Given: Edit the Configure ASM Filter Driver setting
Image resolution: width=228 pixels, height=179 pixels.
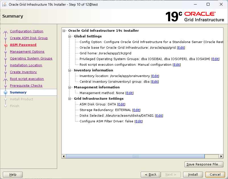Looking at the screenshot, I should [x=138, y=121].
